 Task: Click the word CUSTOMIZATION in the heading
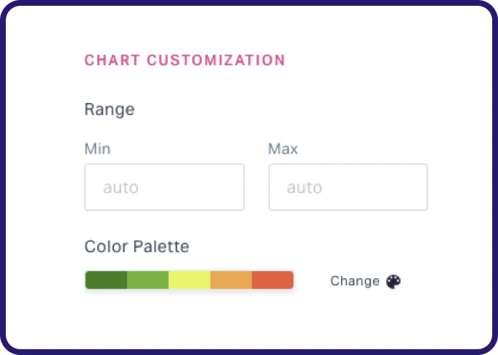point(216,60)
